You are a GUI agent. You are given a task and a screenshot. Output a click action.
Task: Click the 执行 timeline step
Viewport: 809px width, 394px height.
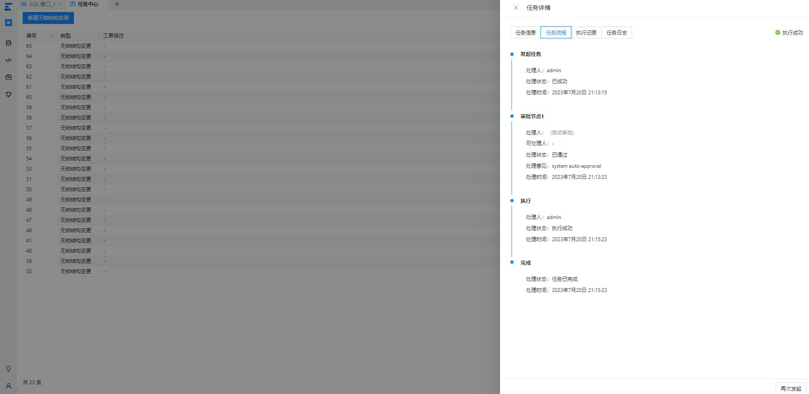coord(525,201)
